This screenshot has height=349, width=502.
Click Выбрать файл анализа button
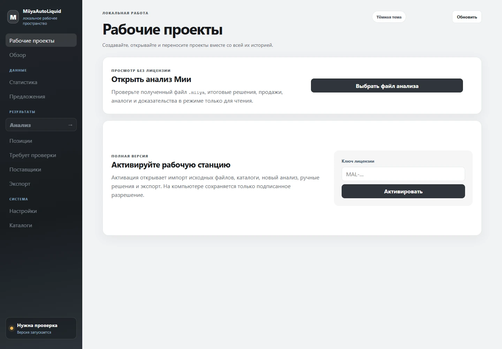[387, 86]
